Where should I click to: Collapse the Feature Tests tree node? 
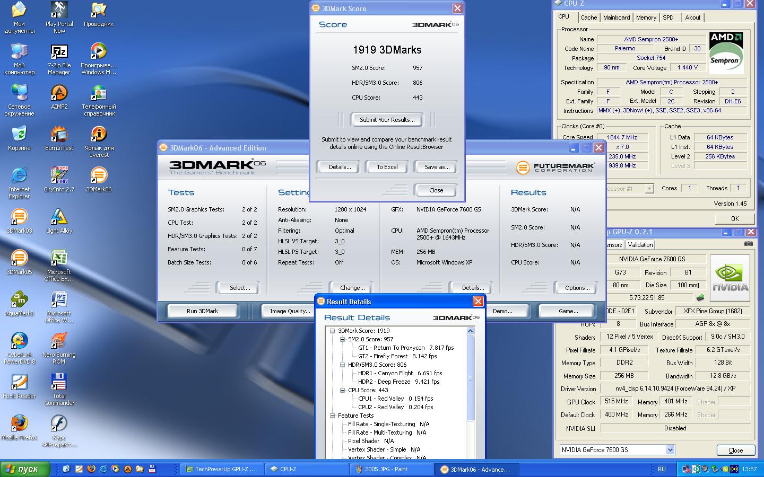coord(333,416)
